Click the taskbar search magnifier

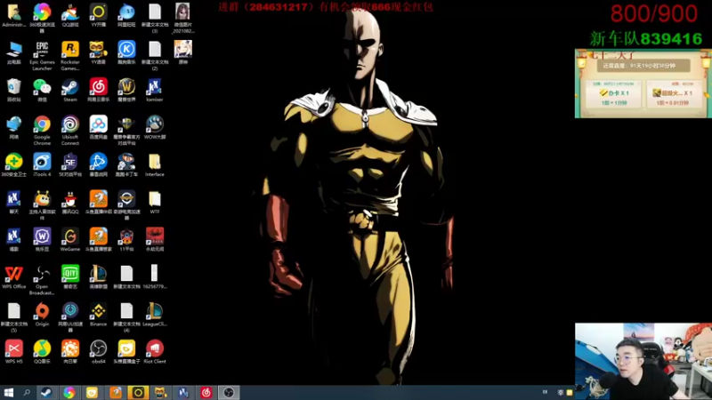pyautogui.click(x=27, y=392)
